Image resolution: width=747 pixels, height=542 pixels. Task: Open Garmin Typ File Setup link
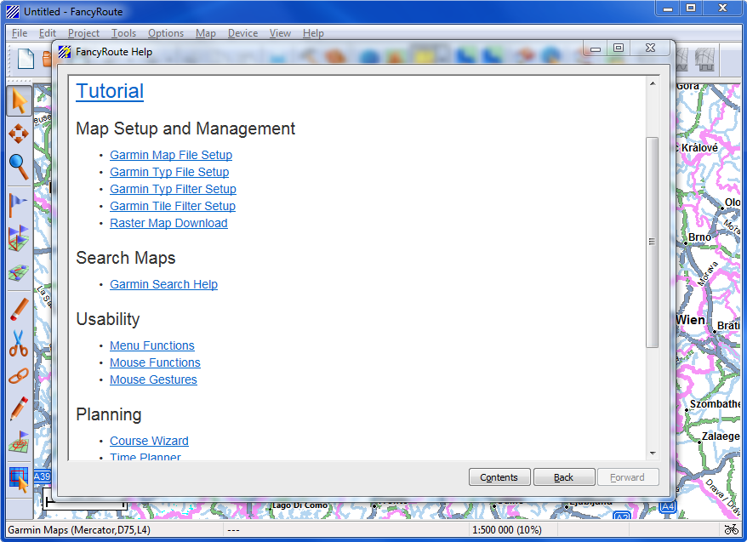169,172
